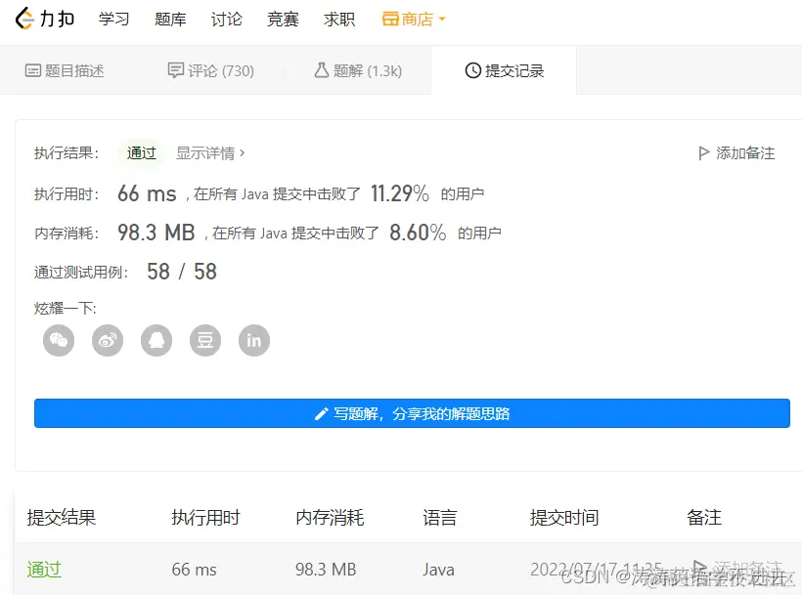
Task: Click the 写题解 share solution button
Action: 412,412
